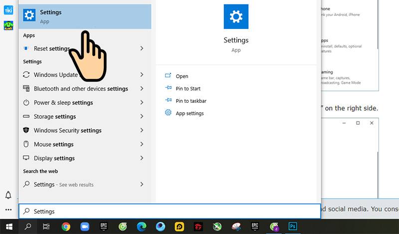
Task: Open the Tiki desktop shortcut
Action: (8, 10)
